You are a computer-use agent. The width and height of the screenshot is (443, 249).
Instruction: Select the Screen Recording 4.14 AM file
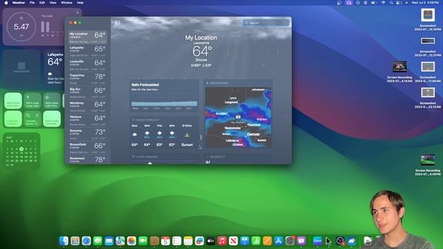coord(399,72)
